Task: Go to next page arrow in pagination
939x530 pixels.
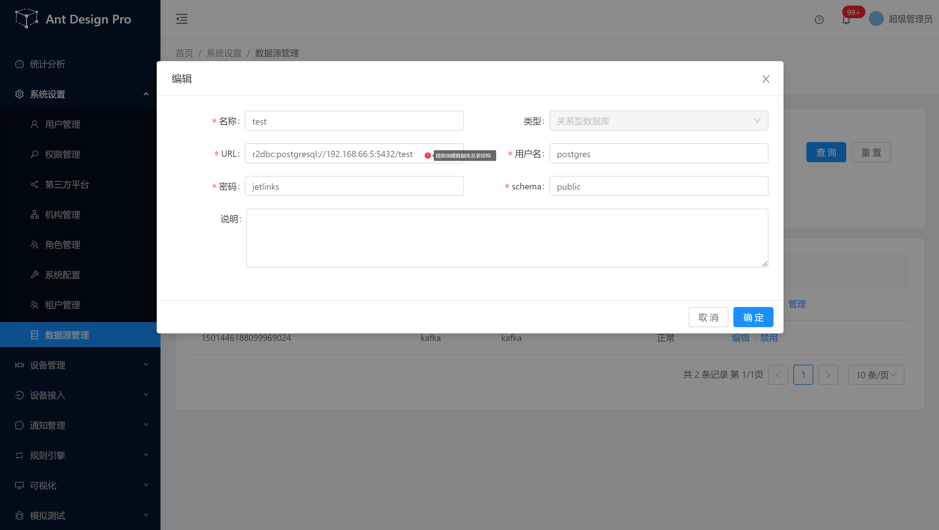Action: pos(828,375)
